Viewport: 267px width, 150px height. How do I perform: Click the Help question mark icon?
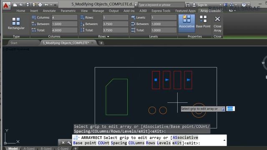click(x=244, y=5)
